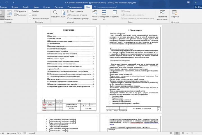Click Упорядочить все windows
The image size is (202, 135).
[104, 15]
